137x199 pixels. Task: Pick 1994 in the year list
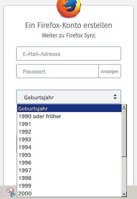tap(69, 147)
